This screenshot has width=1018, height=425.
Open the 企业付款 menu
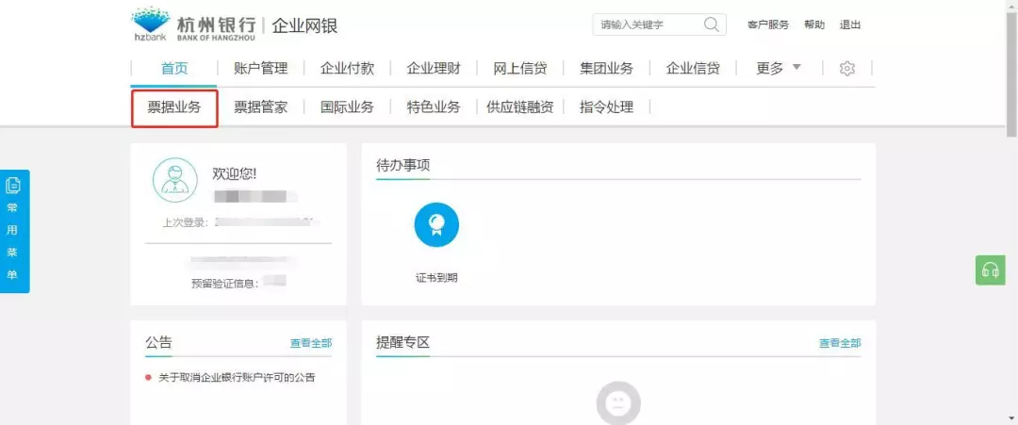(x=347, y=68)
